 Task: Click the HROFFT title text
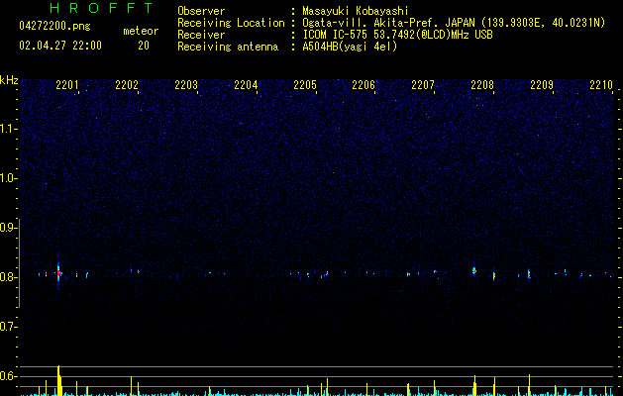101,8
